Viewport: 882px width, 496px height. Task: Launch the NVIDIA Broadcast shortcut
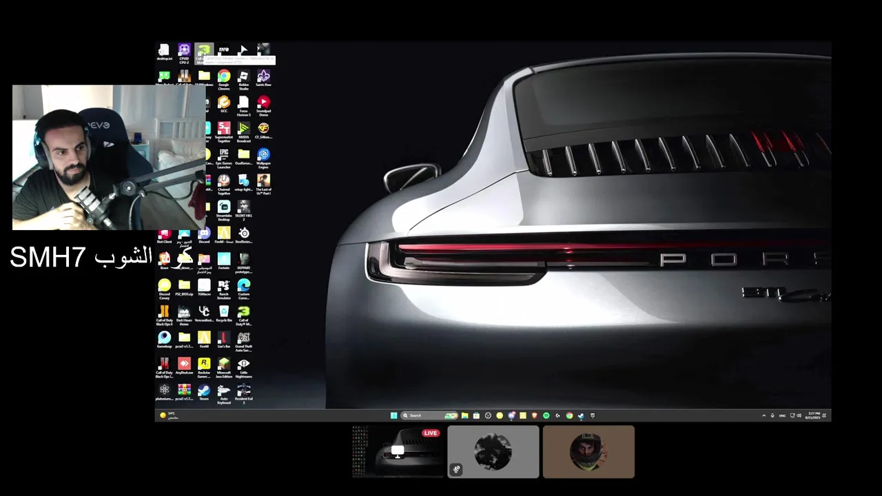[x=243, y=132]
